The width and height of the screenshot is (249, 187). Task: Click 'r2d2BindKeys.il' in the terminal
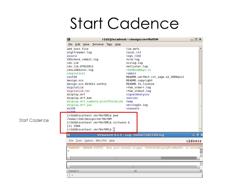pos(139,70)
